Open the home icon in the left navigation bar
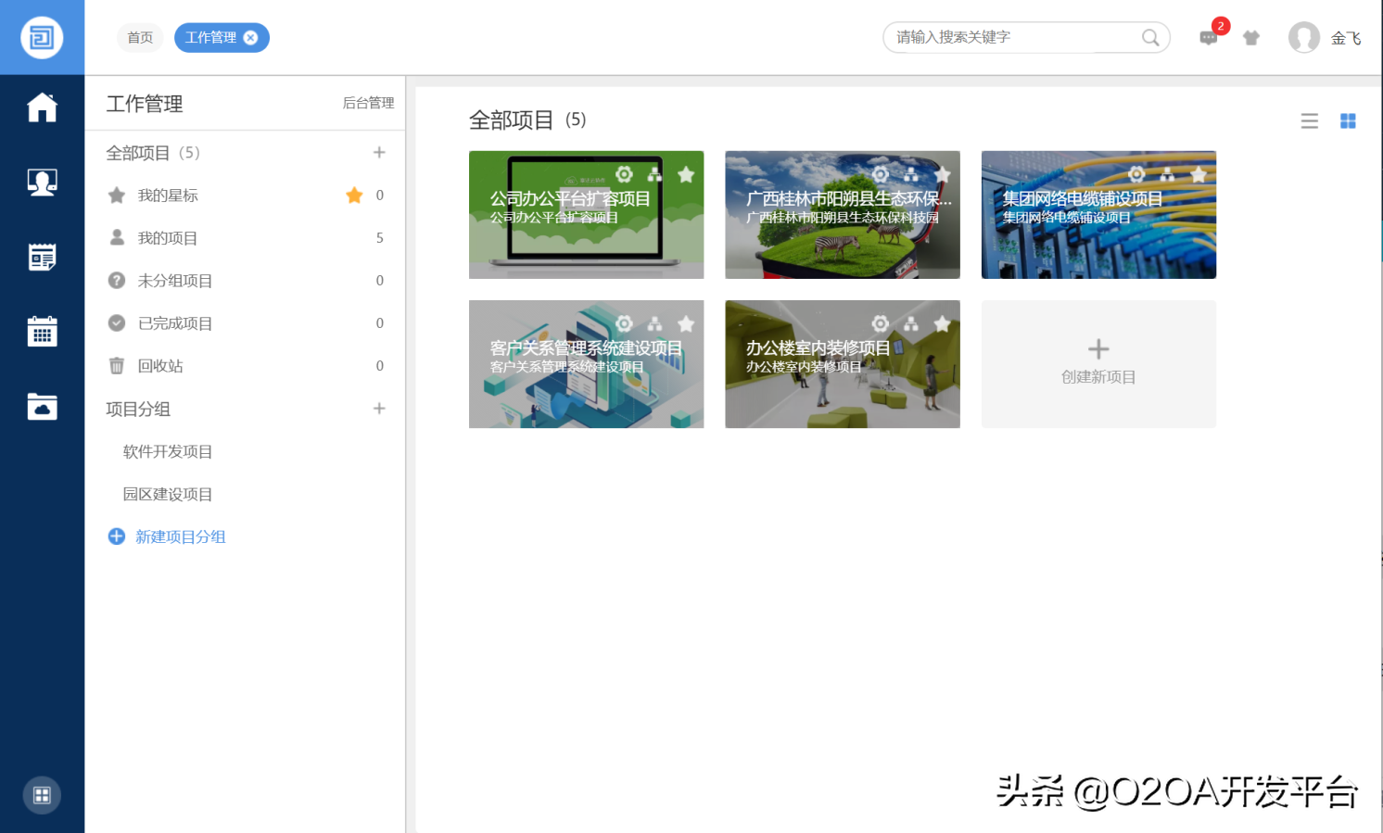The width and height of the screenshot is (1383, 833). [x=42, y=107]
